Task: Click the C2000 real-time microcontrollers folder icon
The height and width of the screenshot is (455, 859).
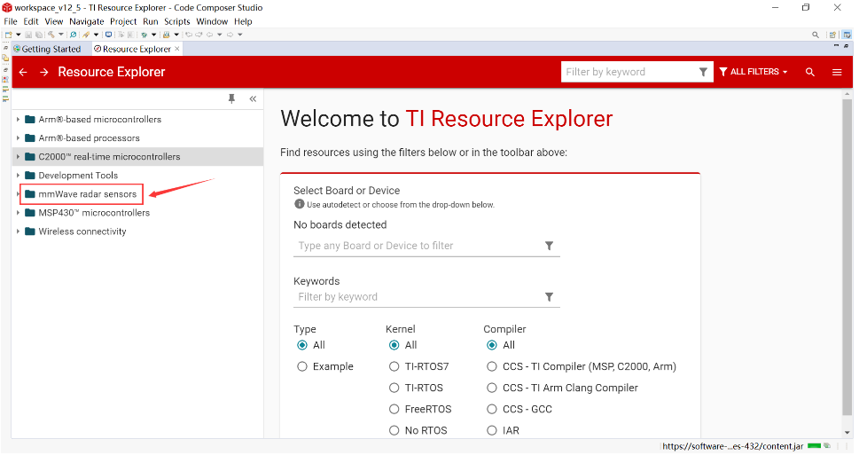Action: (30, 157)
